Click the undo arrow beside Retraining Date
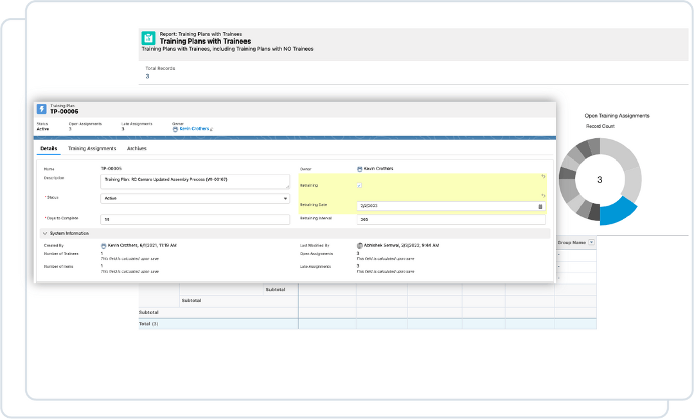 pyautogui.click(x=543, y=196)
